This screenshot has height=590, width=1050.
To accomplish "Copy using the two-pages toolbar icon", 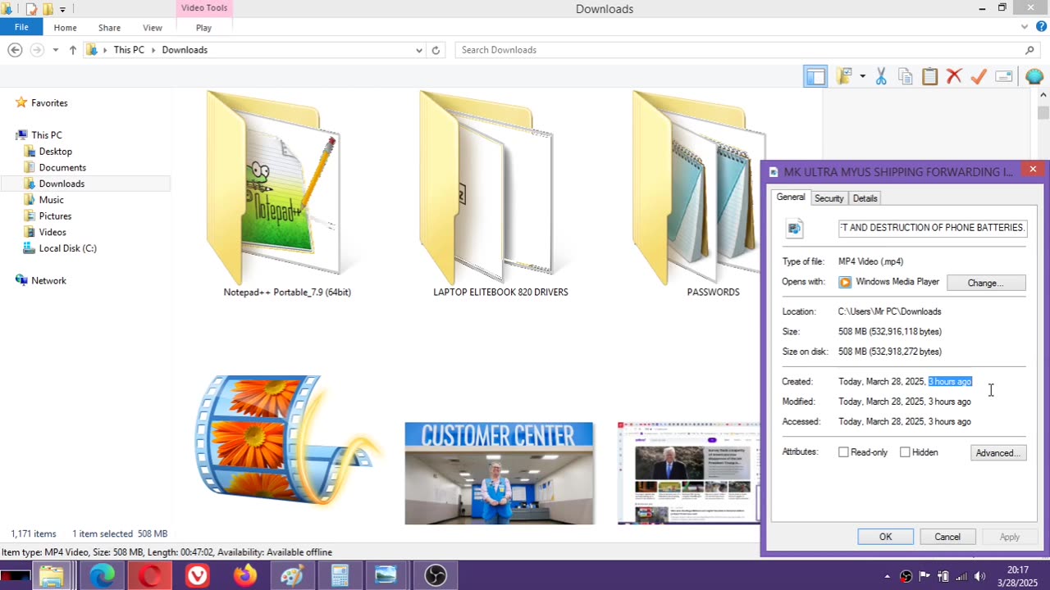I will (906, 77).
